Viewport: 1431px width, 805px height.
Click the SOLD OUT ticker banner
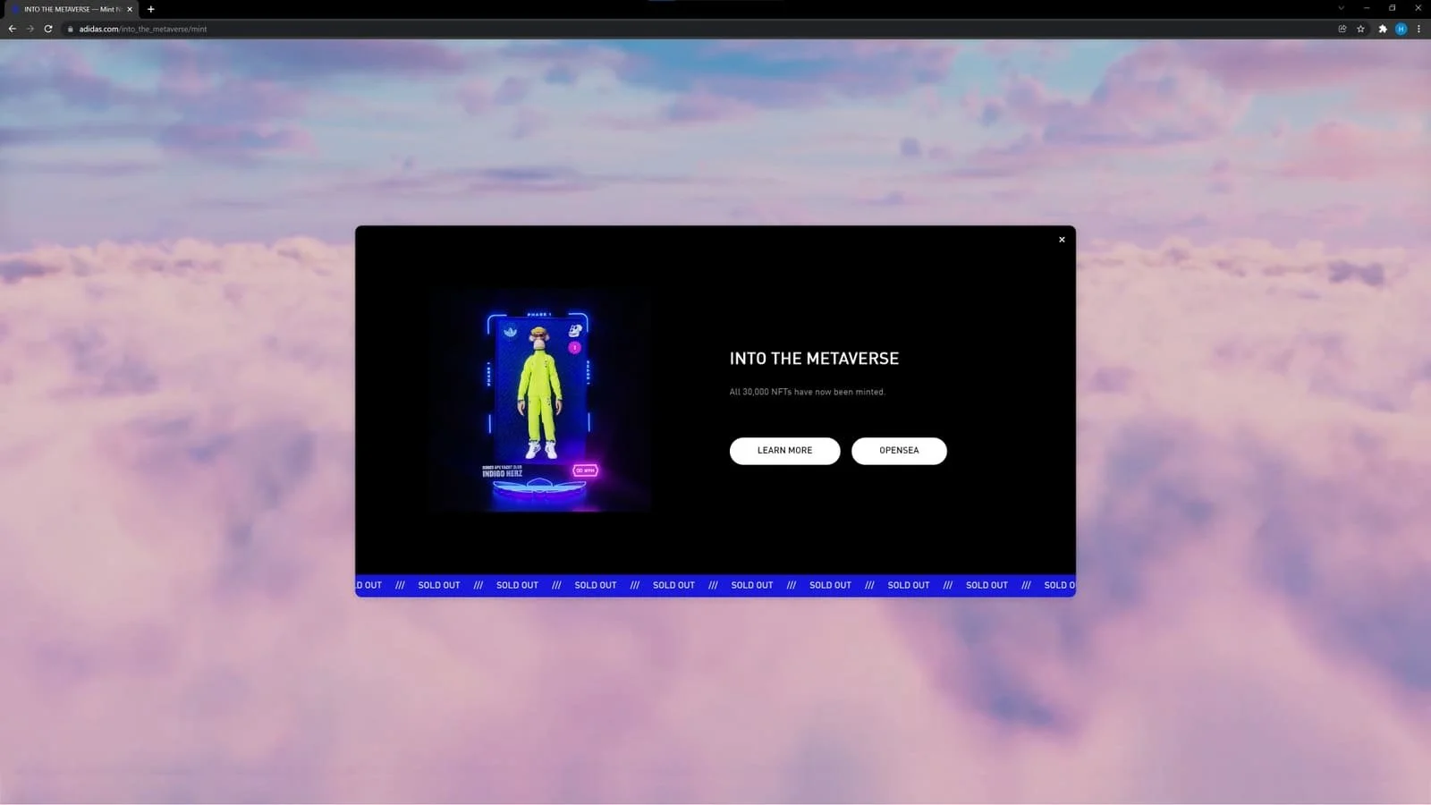pos(715,585)
